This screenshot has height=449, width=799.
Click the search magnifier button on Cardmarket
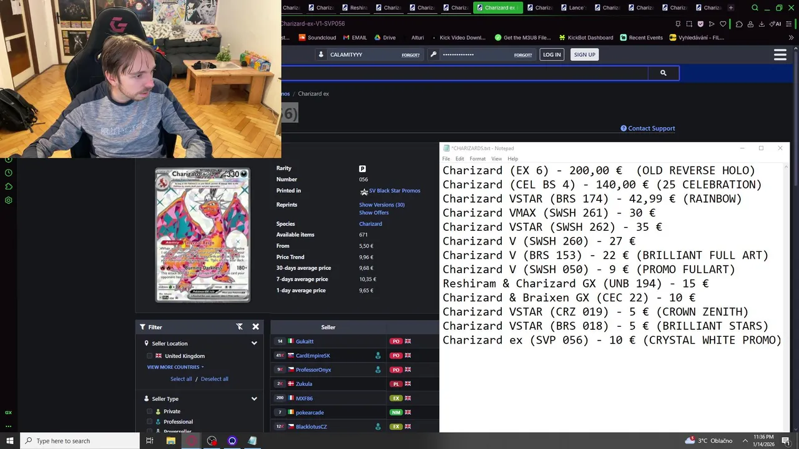(x=663, y=73)
